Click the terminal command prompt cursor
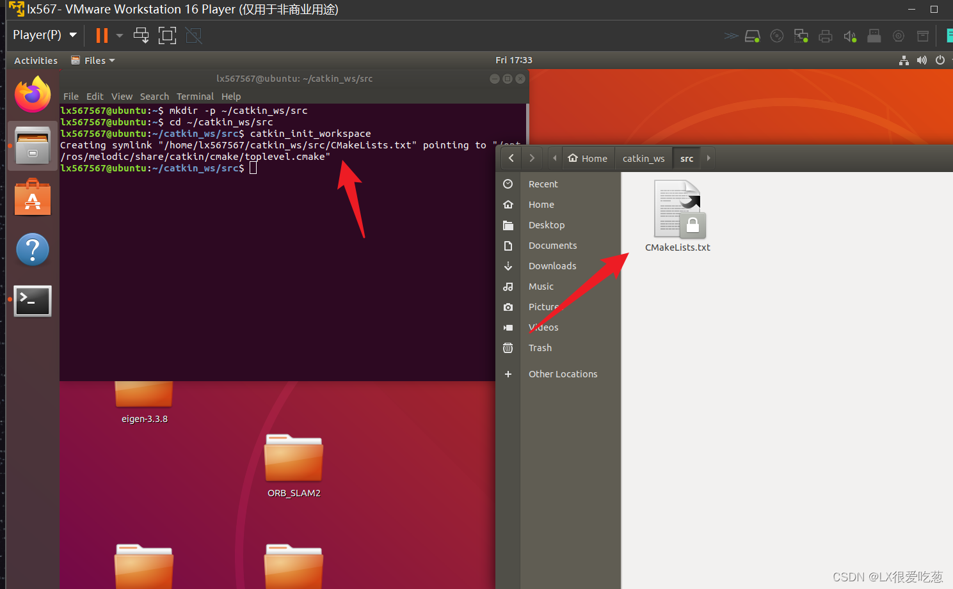The image size is (953, 589). pyautogui.click(x=253, y=168)
